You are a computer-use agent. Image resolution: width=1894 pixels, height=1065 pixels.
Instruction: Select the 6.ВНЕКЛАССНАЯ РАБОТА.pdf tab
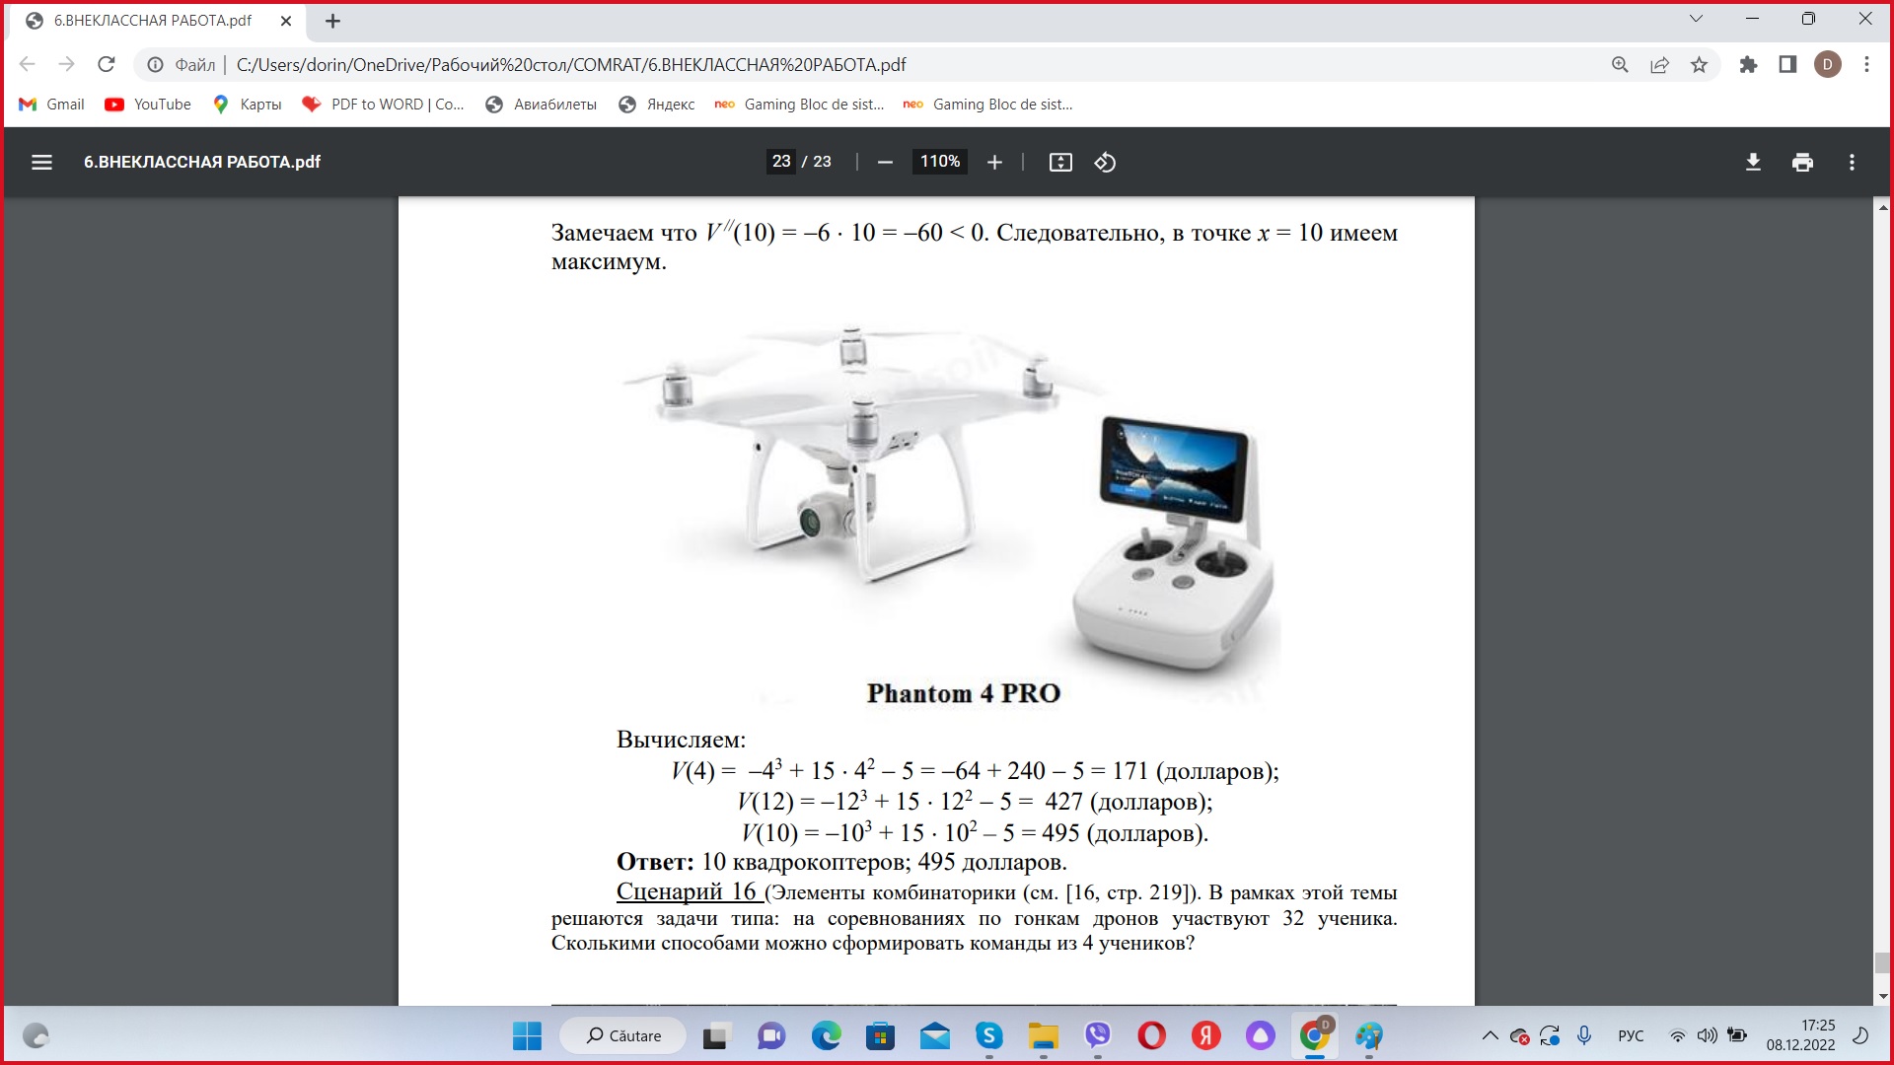point(153,21)
